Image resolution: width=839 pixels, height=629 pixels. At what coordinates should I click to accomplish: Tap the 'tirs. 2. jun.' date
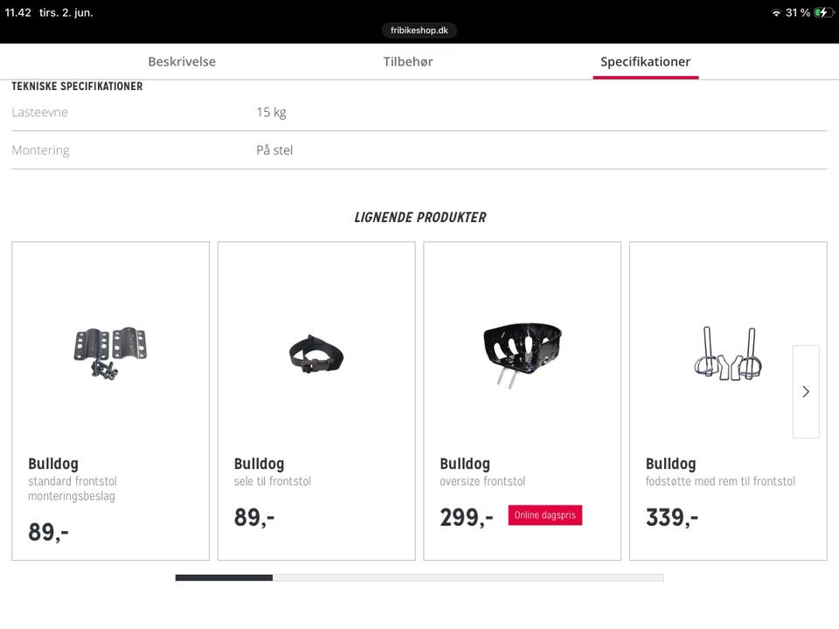(66, 12)
